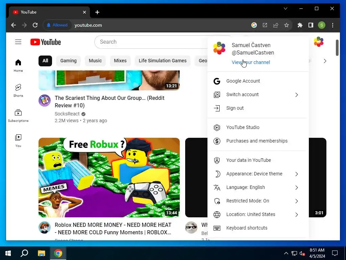Reload the page
346x260 pixels.
[x=35, y=25]
